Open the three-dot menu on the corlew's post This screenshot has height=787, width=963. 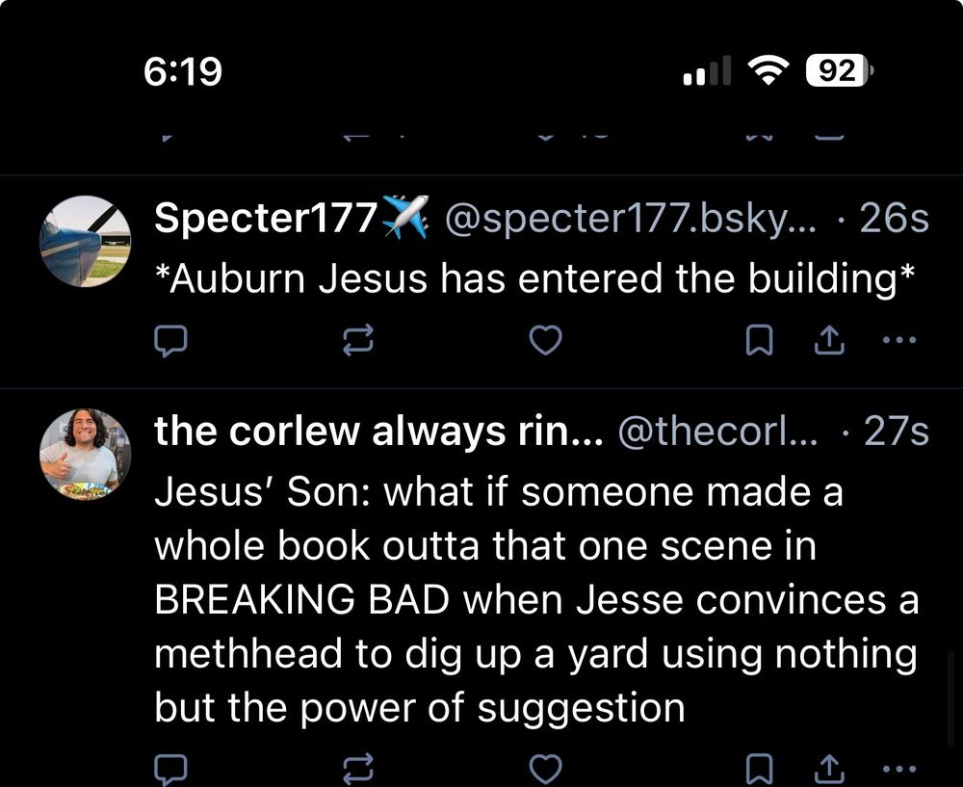[899, 768]
